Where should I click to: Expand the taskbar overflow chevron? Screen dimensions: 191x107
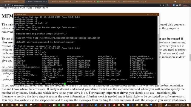(x=155, y=105)
